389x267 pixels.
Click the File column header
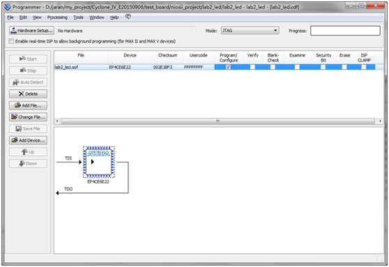tap(81, 55)
